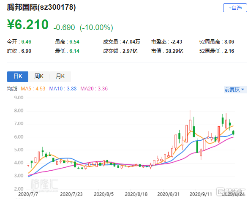Click the 今开 value 6.46
This screenshot has height=199, width=248.
(x=26, y=42)
